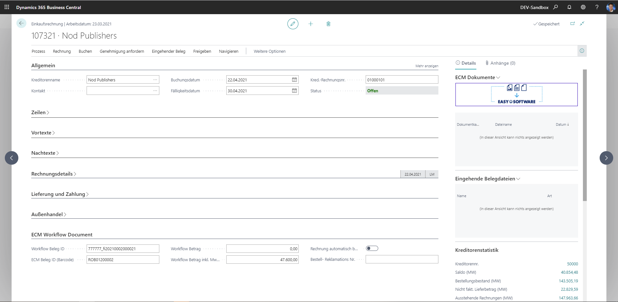618x302 pixels.
Task: Toggle Rechnung automatisch buchen switch
Action: point(372,248)
